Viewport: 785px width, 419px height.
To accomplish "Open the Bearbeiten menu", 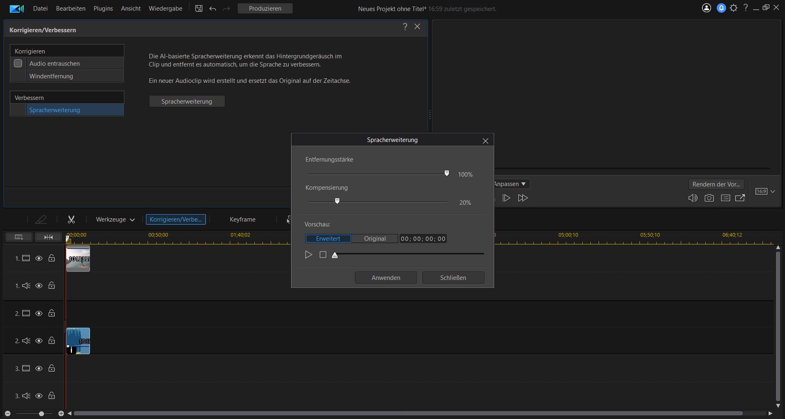I will pyautogui.click(x=71, y=9).
